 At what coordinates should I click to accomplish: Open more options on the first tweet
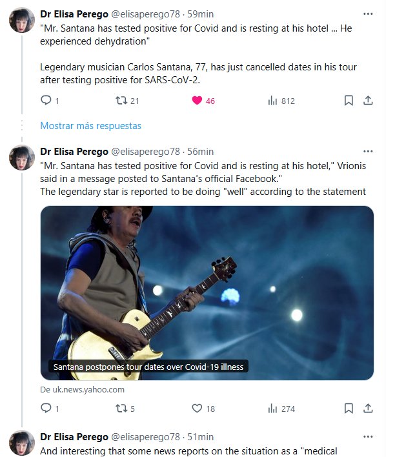point(368,13)
